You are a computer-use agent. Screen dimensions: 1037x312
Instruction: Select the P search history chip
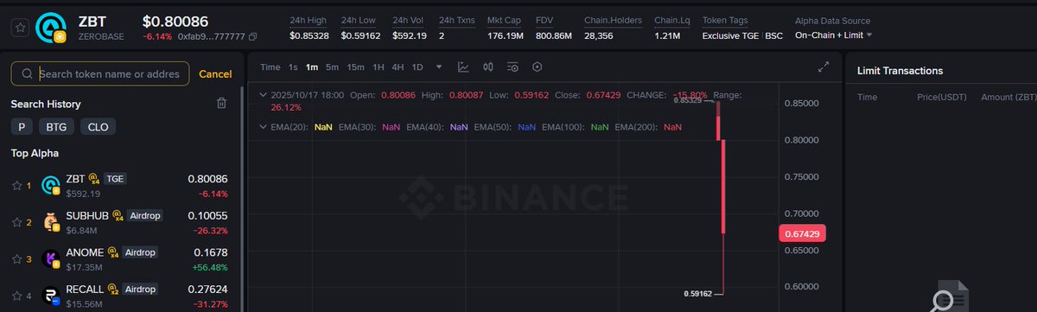pyautogui.click(x=21, y=127)
